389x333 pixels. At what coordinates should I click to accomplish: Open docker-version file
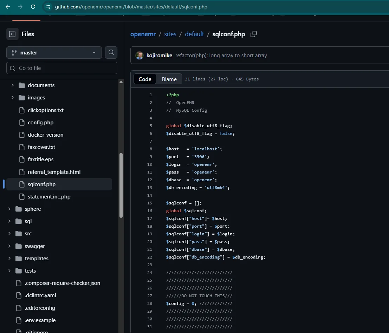coord(46,135)
